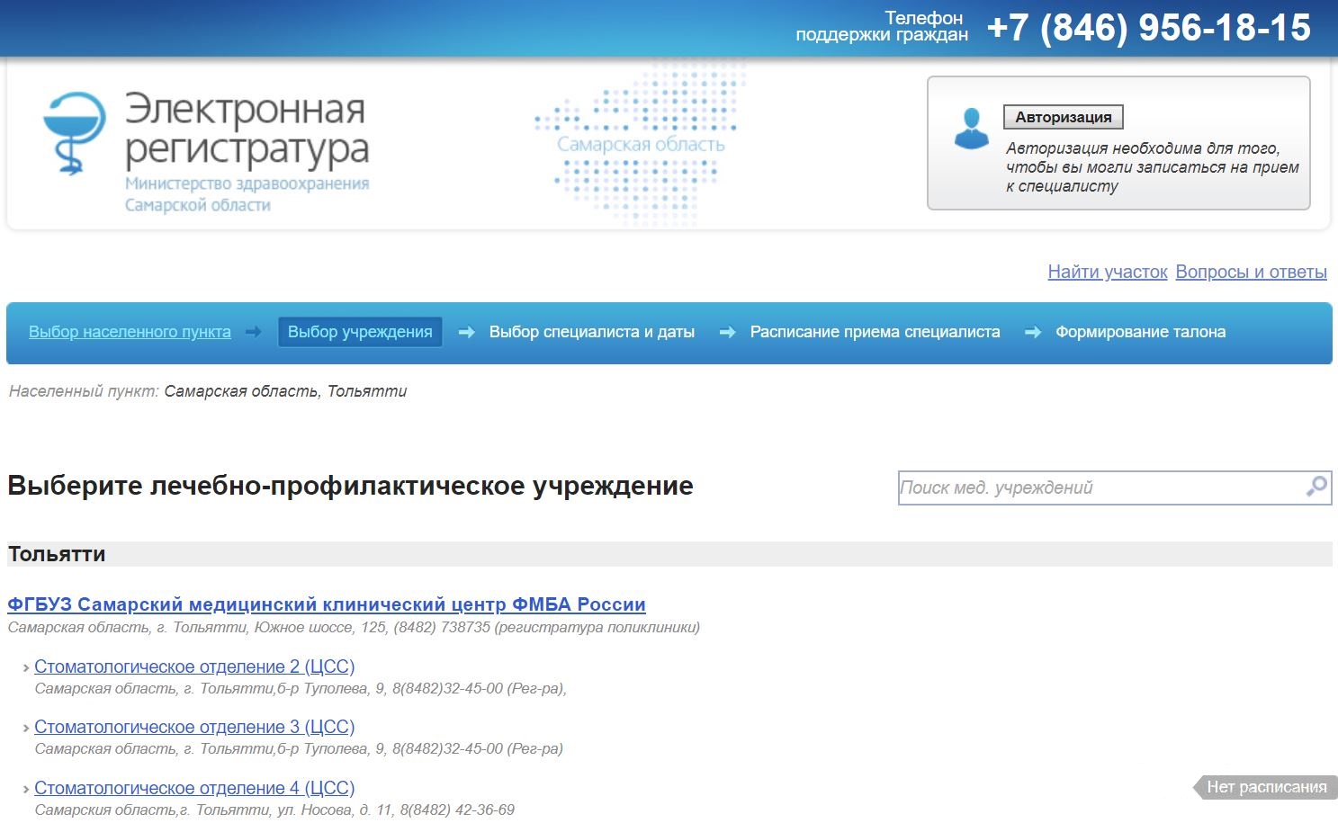Open ФГБУЗ Самарский медицинский клинический центр link
Image resolution: width=1338 pixels, height=823 pixels.
327,604
